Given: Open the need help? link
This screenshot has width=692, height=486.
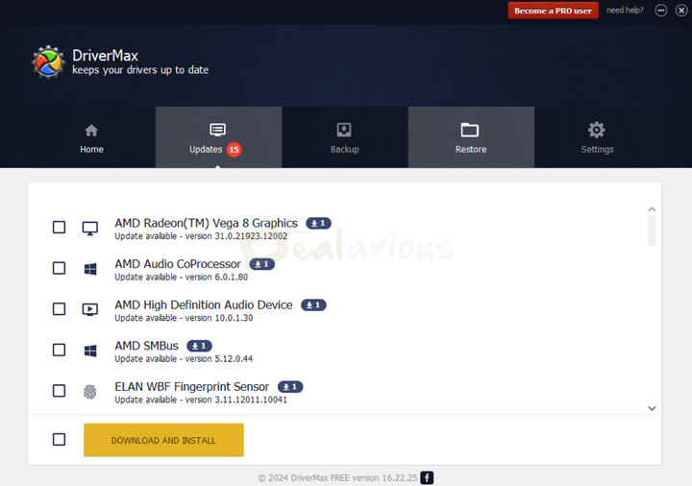Looking at the screenshot, I should (x=625, y=11).
